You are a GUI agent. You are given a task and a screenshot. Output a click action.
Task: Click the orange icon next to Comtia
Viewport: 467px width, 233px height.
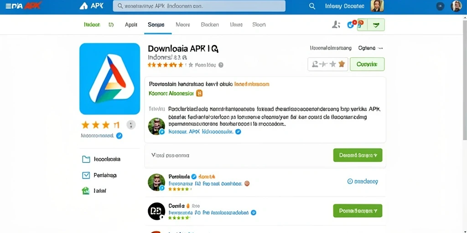(188, 206)
